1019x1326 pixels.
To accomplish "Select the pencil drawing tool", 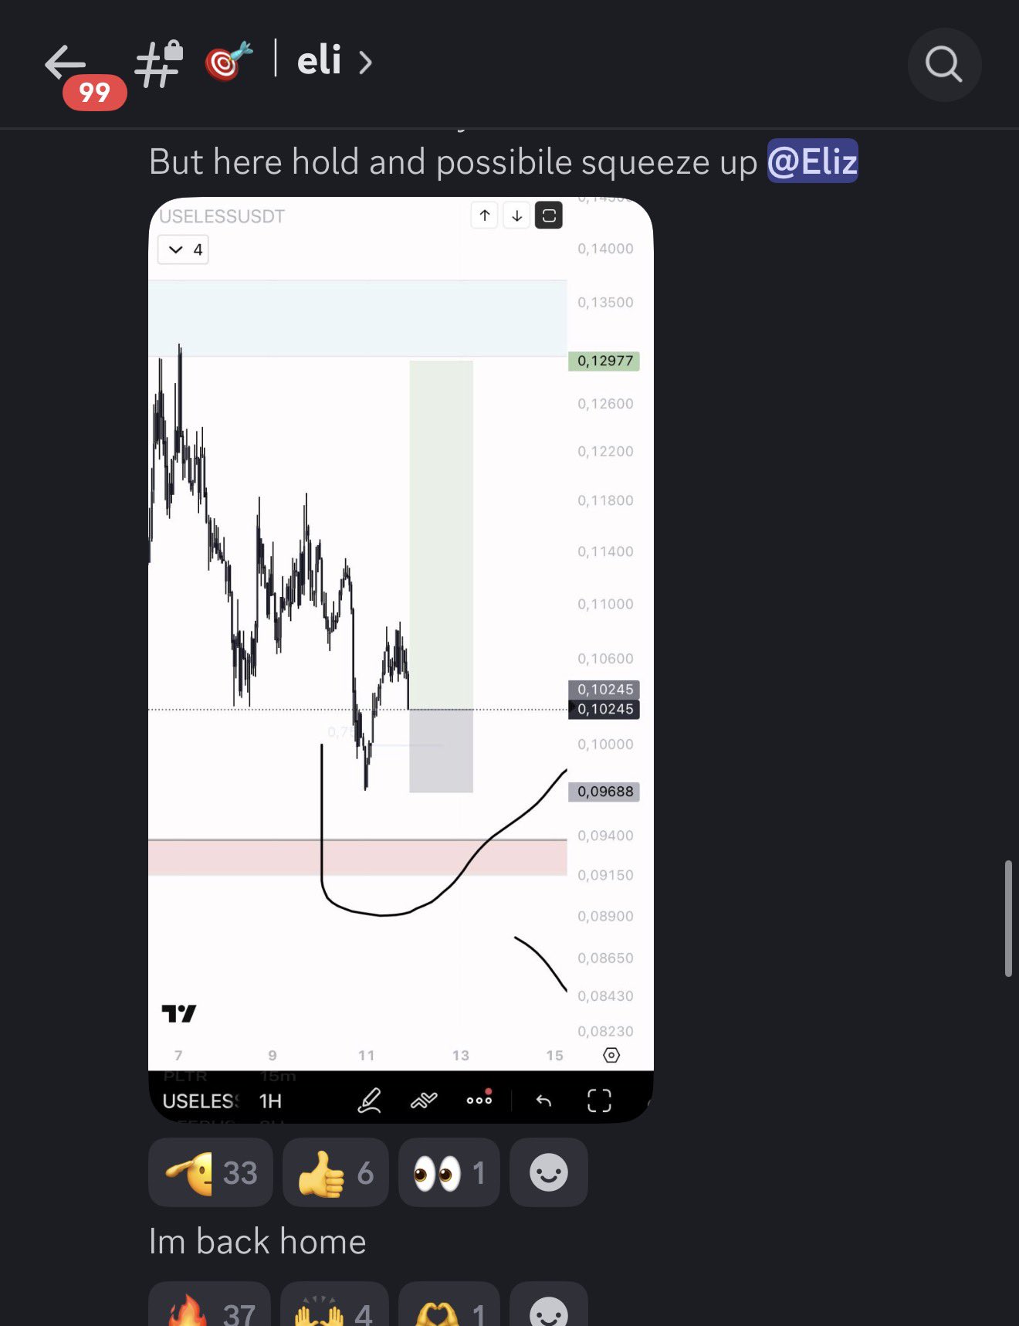I will 369,1100.
